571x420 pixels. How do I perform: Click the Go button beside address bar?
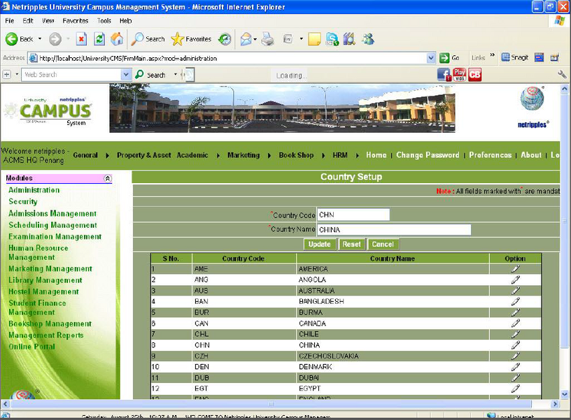click(450, 58)
